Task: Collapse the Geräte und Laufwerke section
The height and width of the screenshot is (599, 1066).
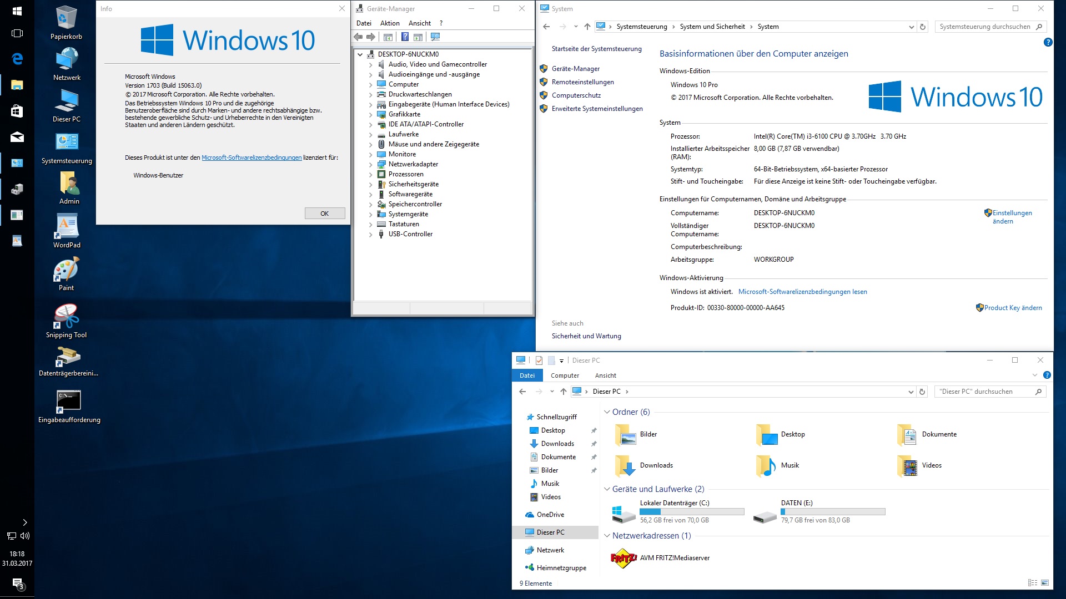Action: click(607, 489)
